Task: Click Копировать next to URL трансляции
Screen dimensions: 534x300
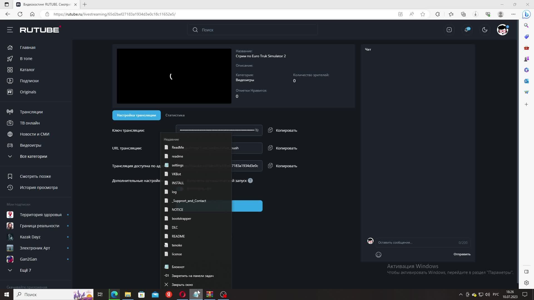Action: [286, 148]
